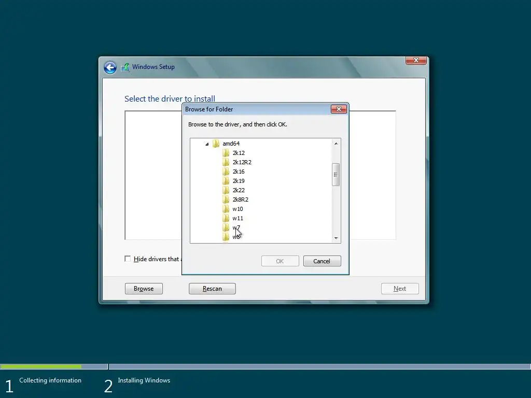Image resolution: width=531 pixels, height=398 pixels.
Task: Select the 2k12 folder name
Action: 239,153
